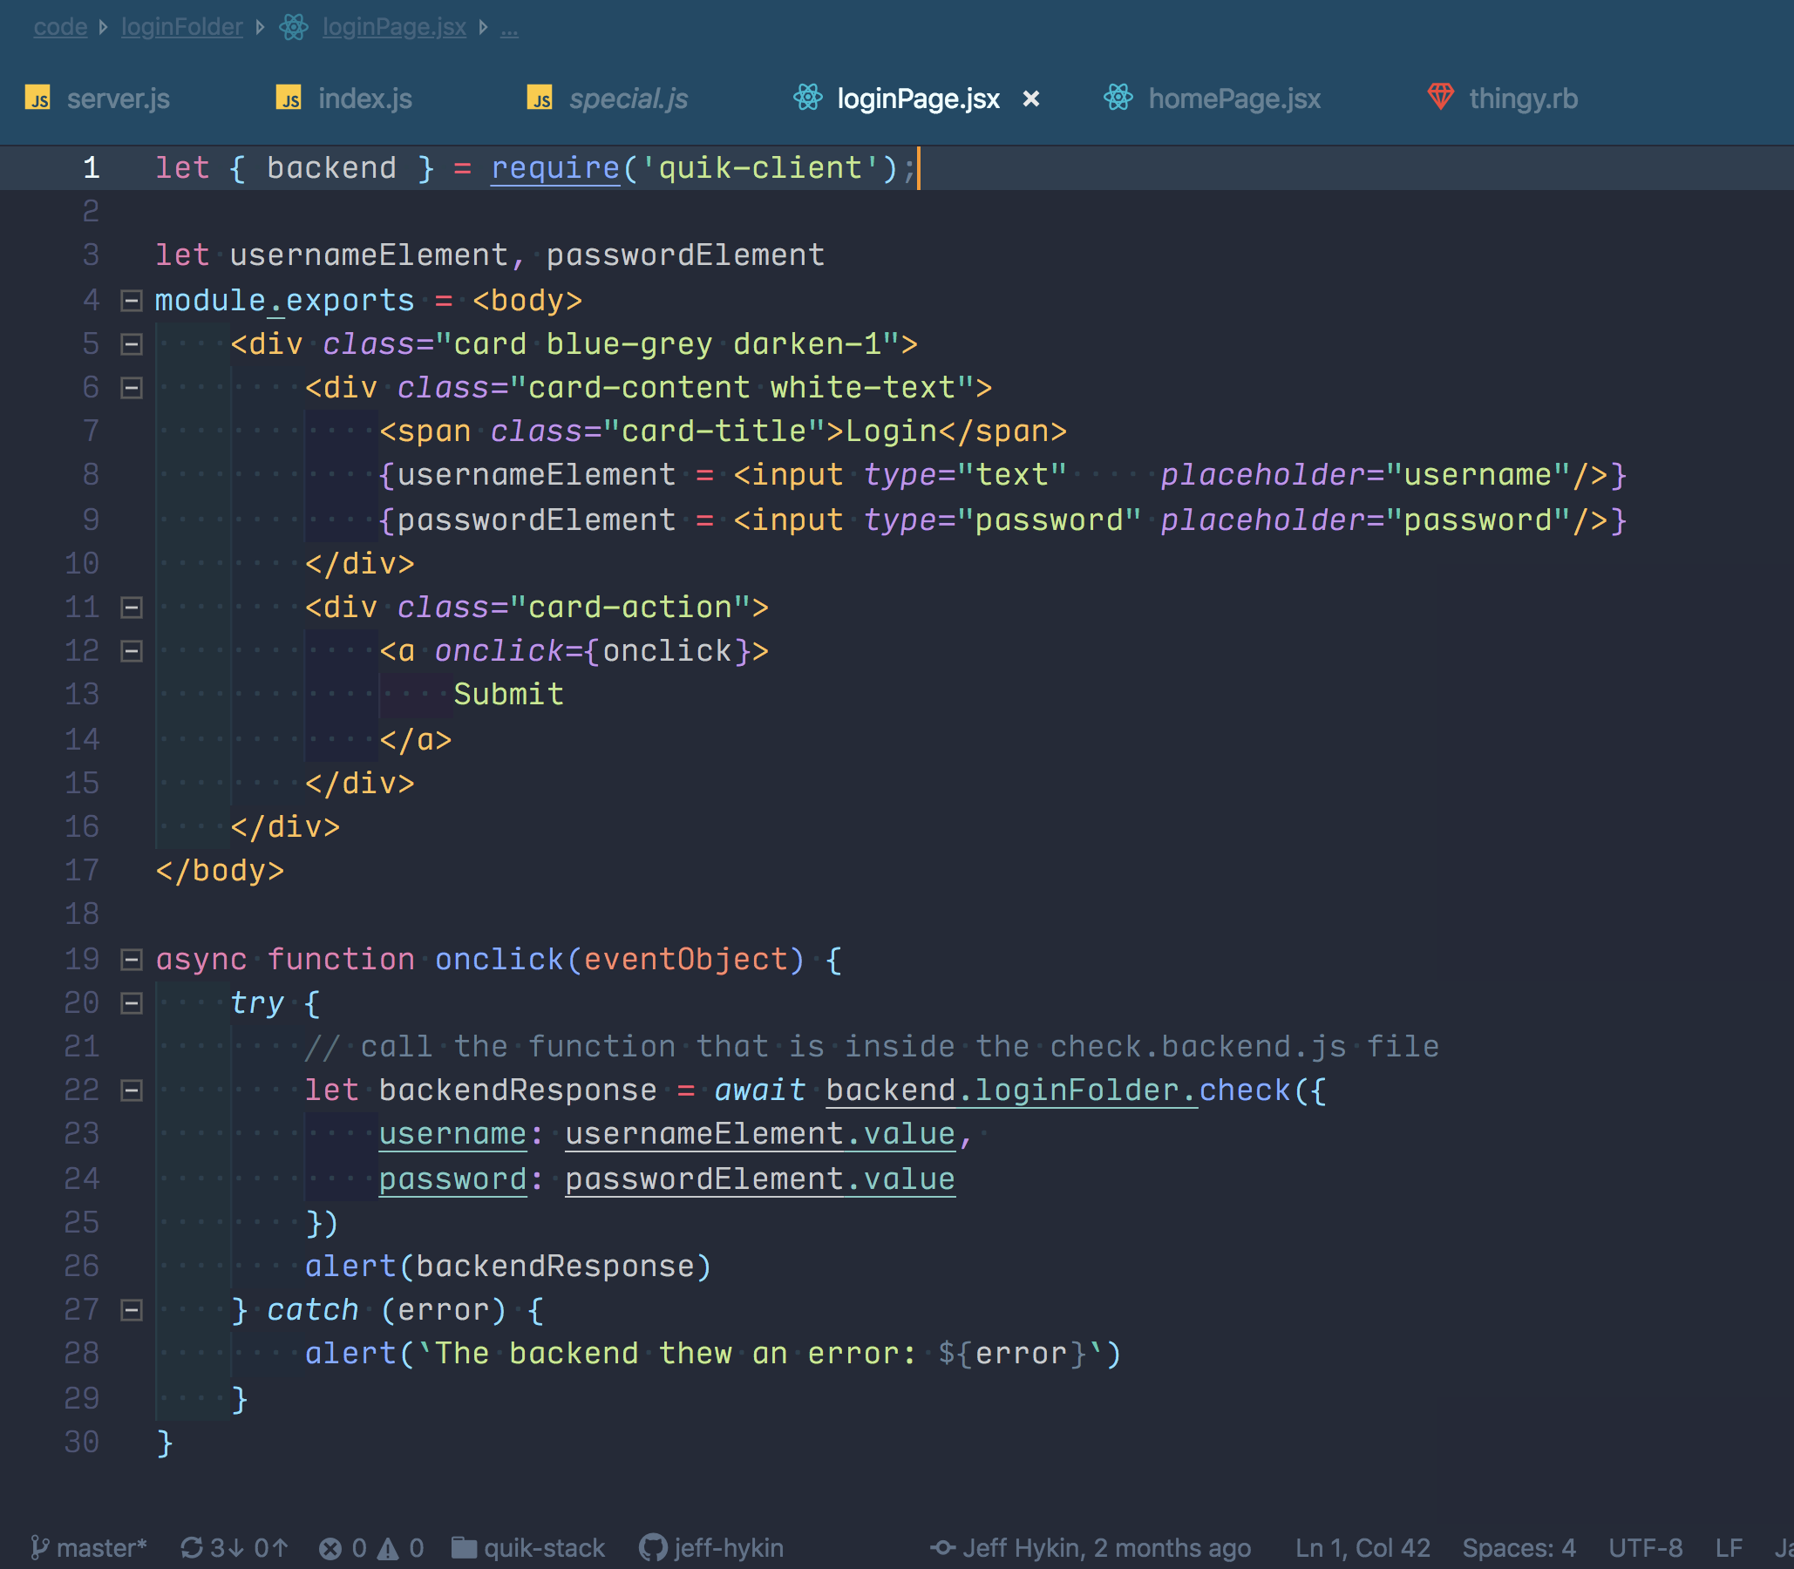
Task: Click the JS icon on server.js tab
Action: point(37,98)
